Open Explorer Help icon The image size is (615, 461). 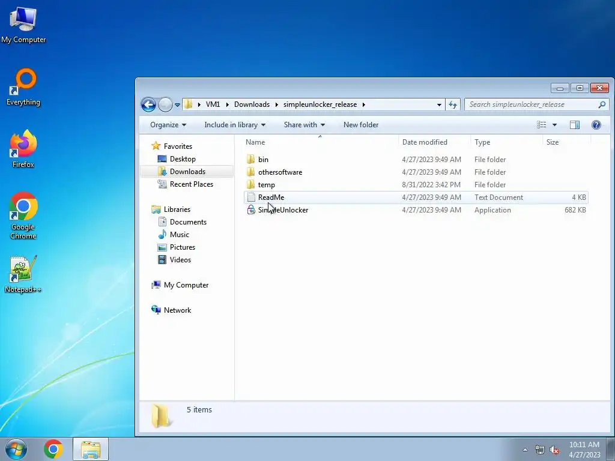[596, 125]
